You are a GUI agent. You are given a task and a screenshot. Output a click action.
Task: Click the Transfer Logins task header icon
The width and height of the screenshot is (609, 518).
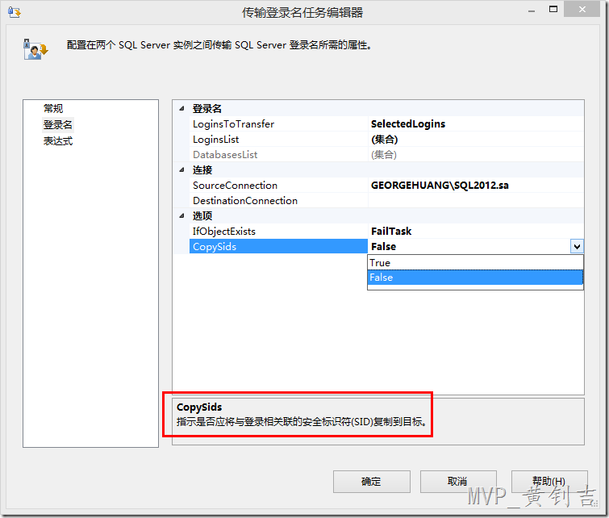click(x=35, y=49)
